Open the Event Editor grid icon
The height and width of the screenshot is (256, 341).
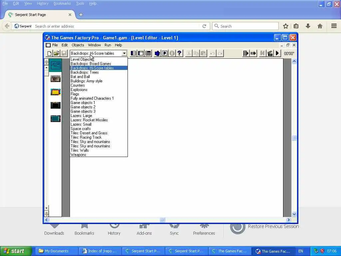(148, 53)
